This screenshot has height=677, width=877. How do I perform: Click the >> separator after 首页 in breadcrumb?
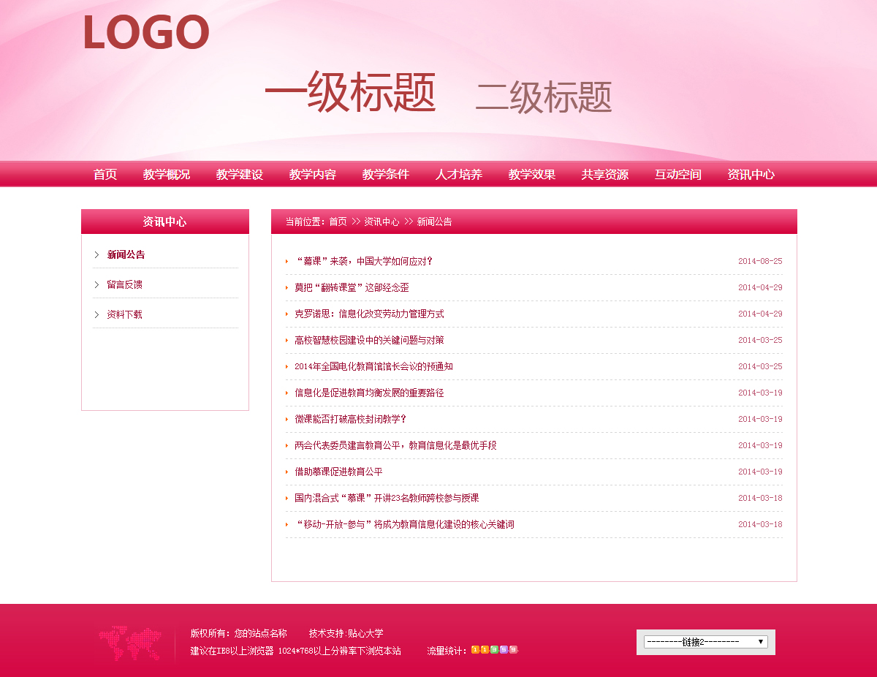point(356,222)
